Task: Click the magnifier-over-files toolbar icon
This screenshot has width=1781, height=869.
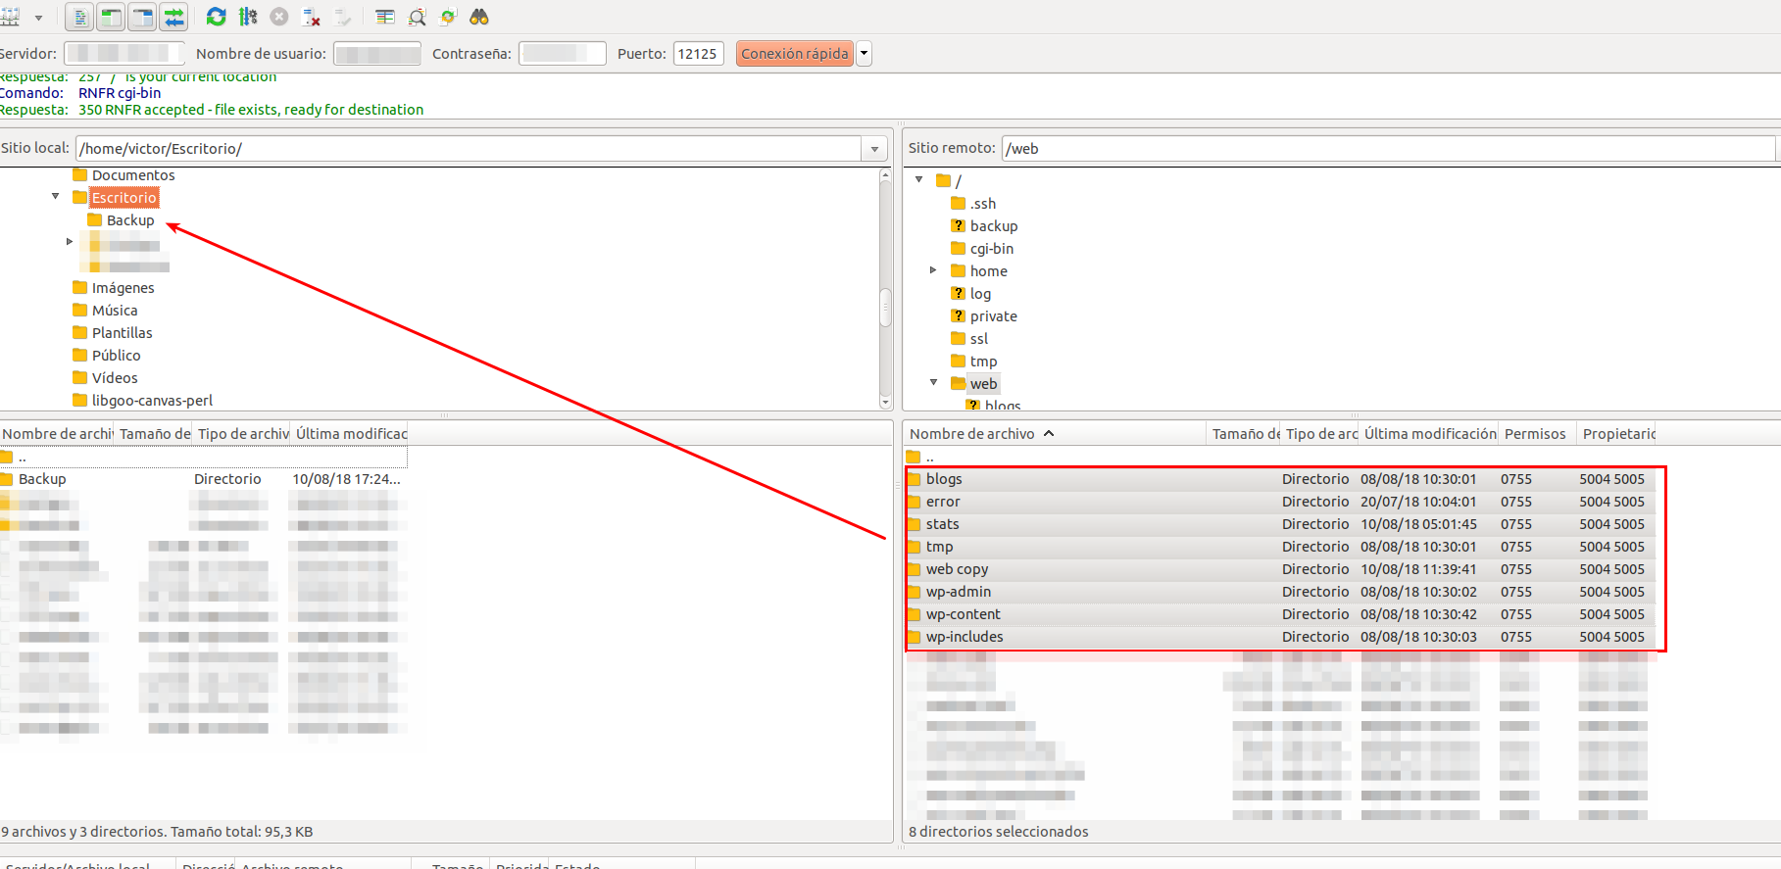Action: 417,17
